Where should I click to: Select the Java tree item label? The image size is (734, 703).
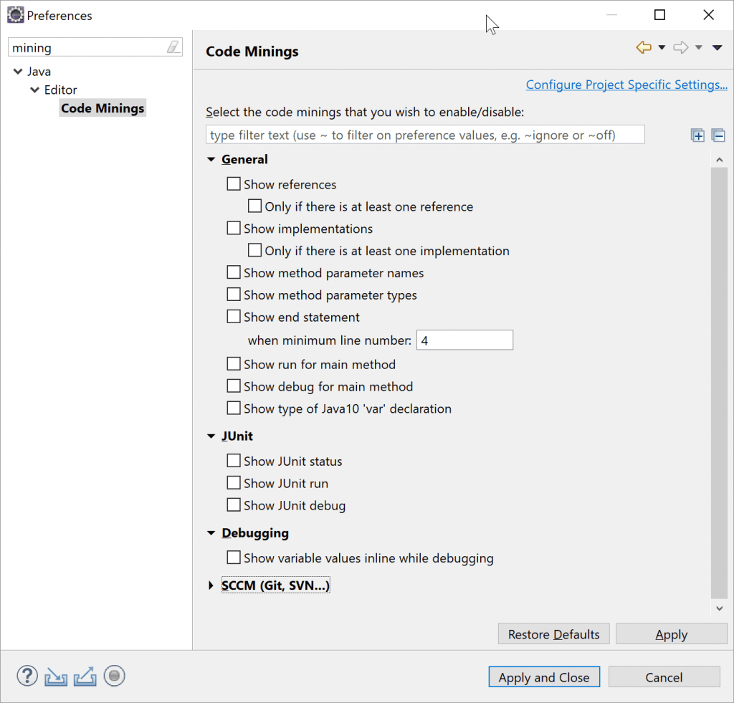point(39,72)
